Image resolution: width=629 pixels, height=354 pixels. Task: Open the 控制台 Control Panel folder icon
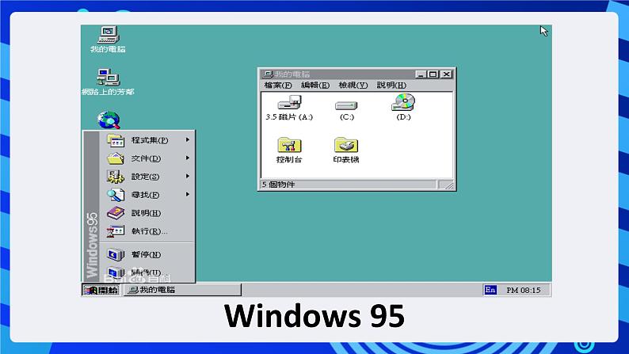(x=289, y=146)
